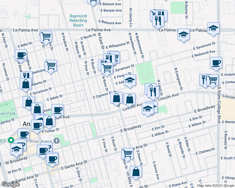Click the shopping cart marker on E Santa Ana St

[127, 154]
